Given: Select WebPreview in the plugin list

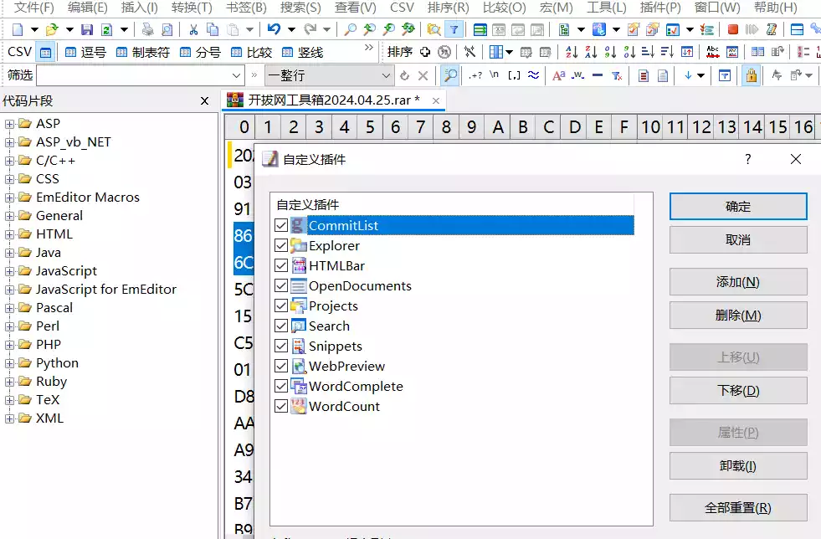Looking at the screenshot, I should 346,366.
